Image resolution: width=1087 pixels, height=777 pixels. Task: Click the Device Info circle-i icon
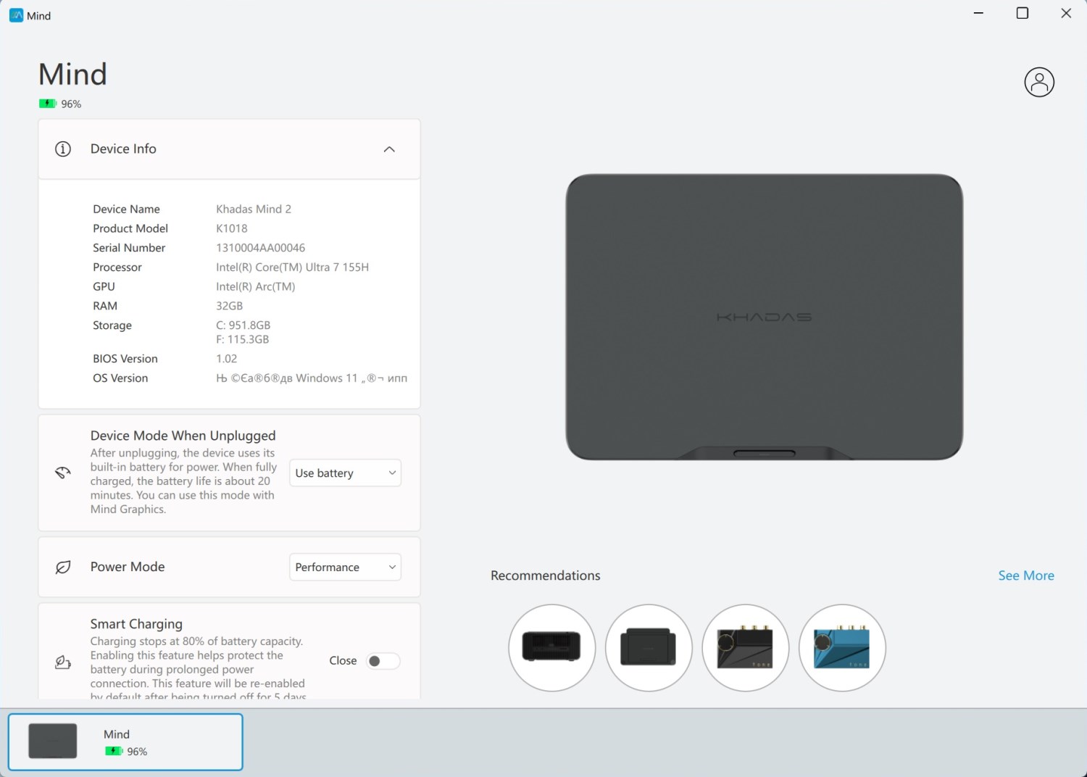[x=63, y=149]
